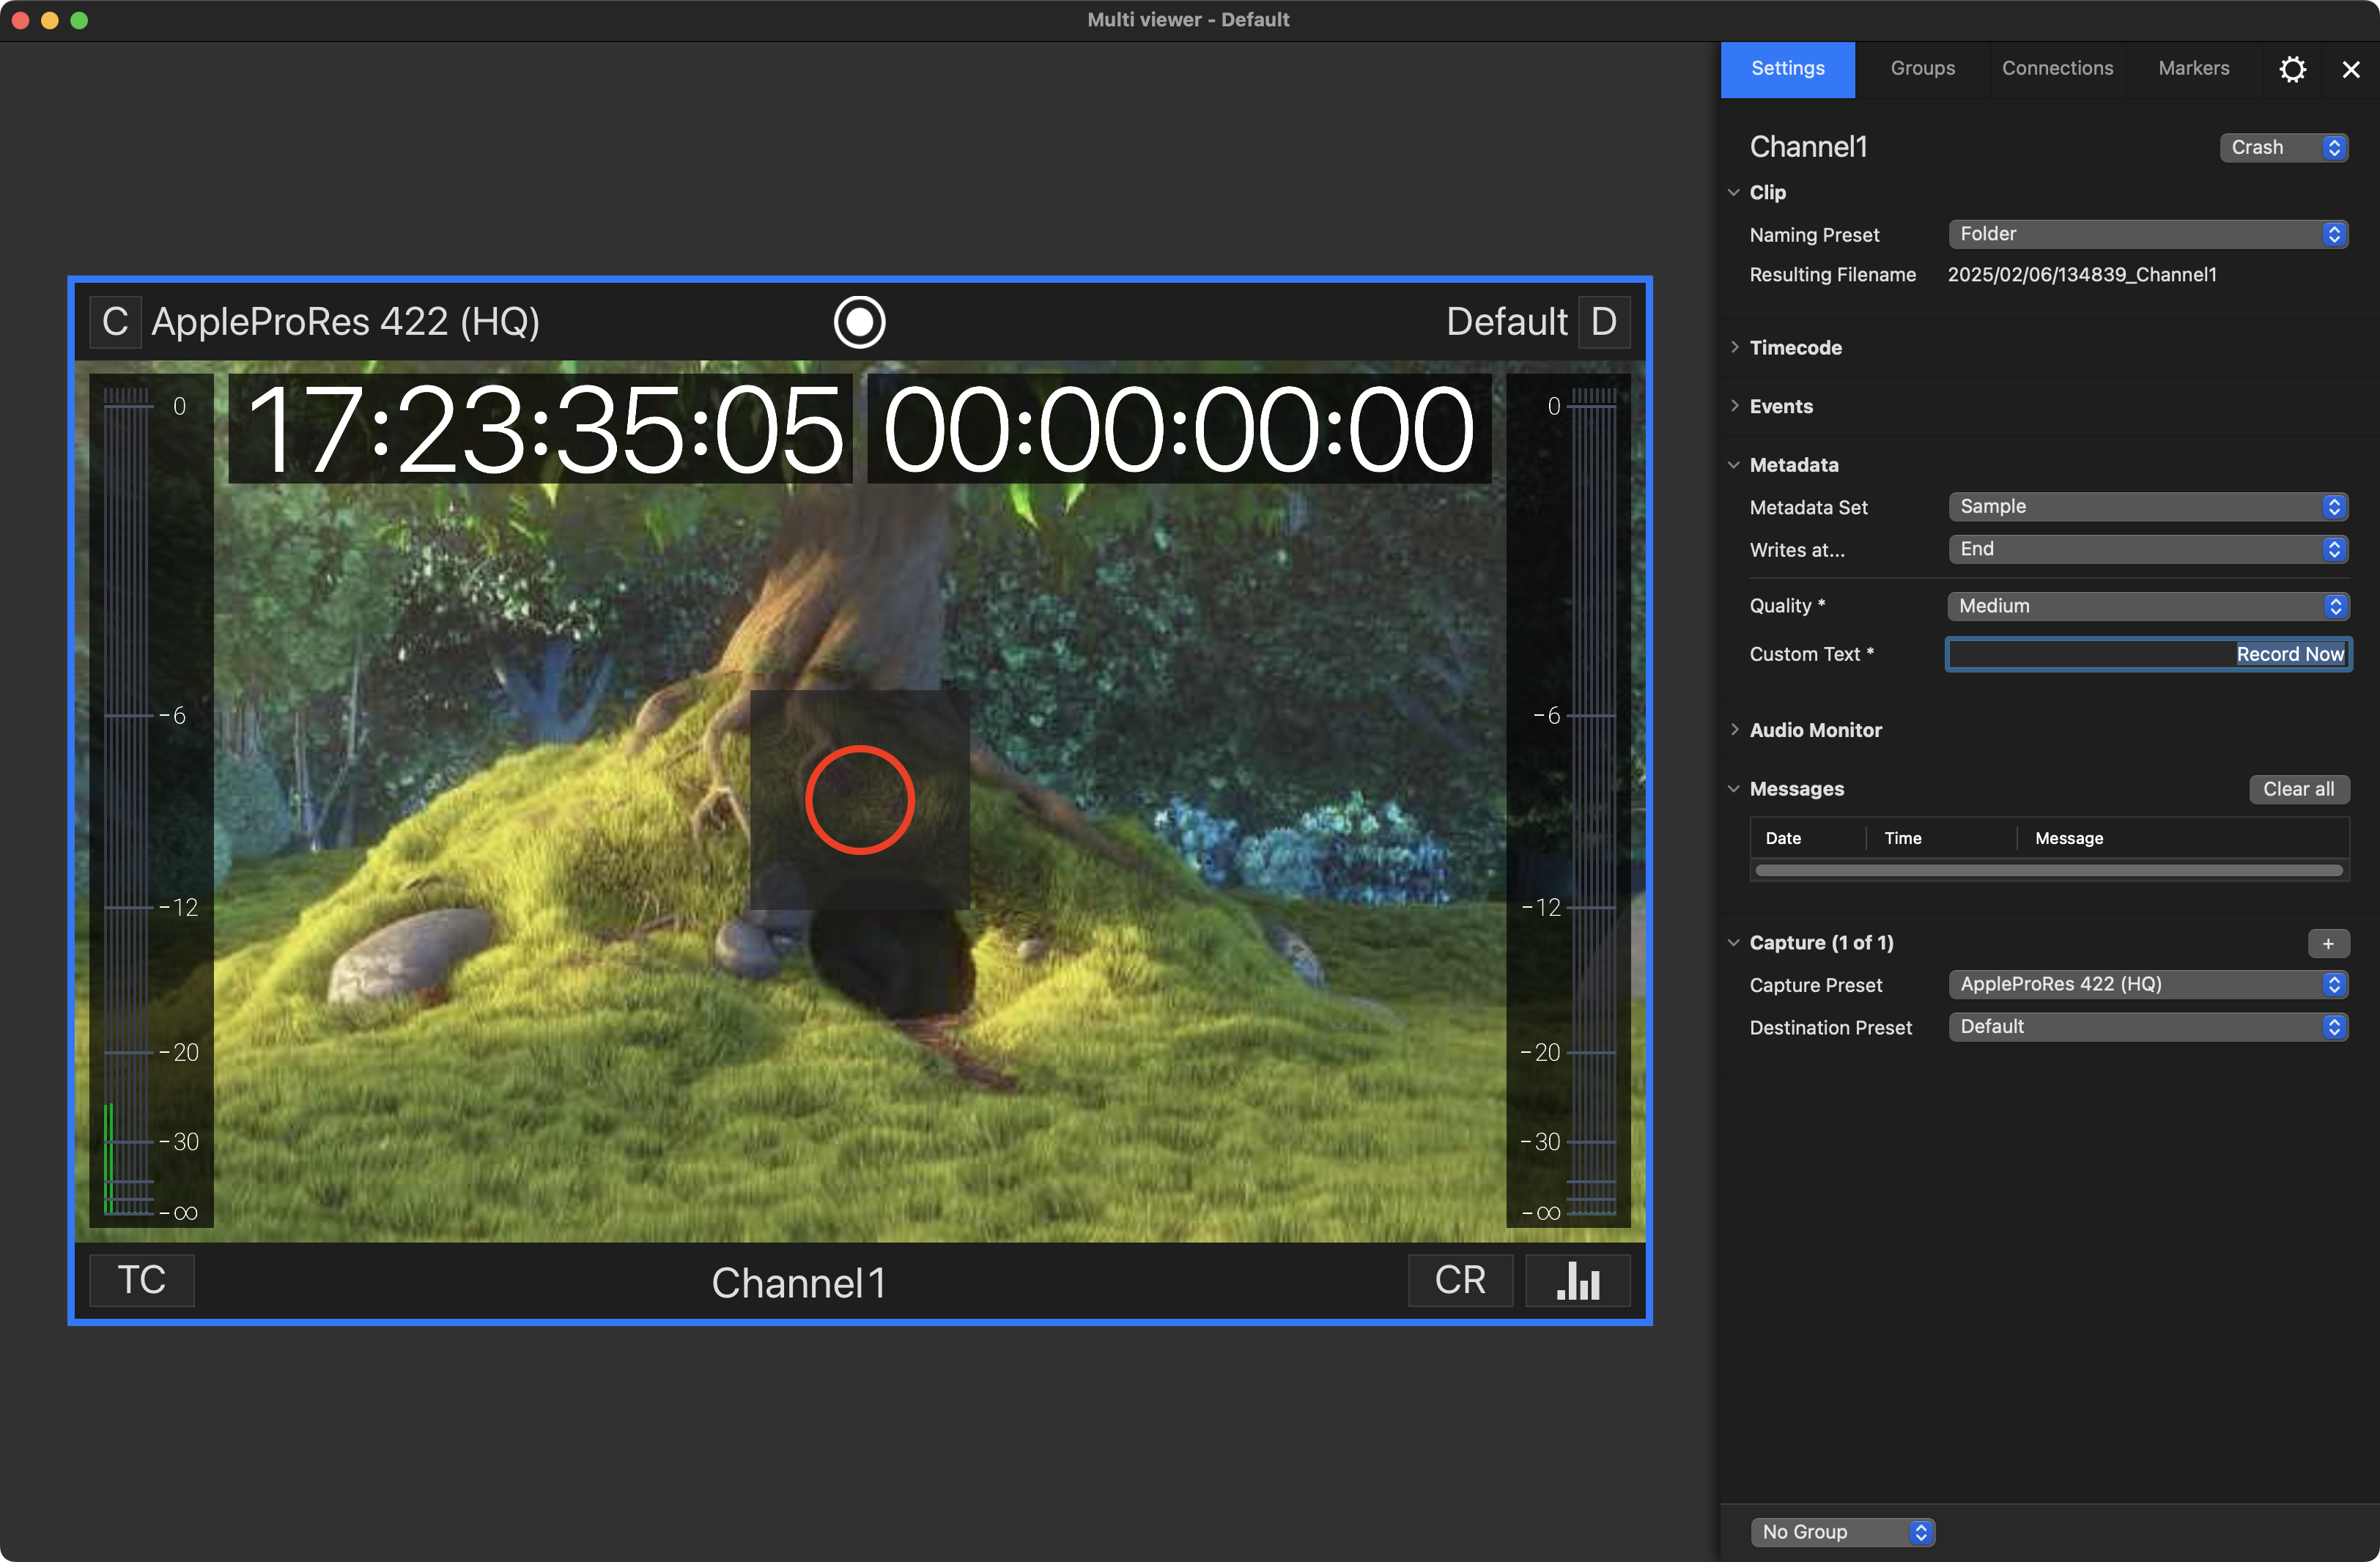Screen dimensions: 2380x1562
Task: Open the Metadata Set dropdown
Action: coord(2148,507)
